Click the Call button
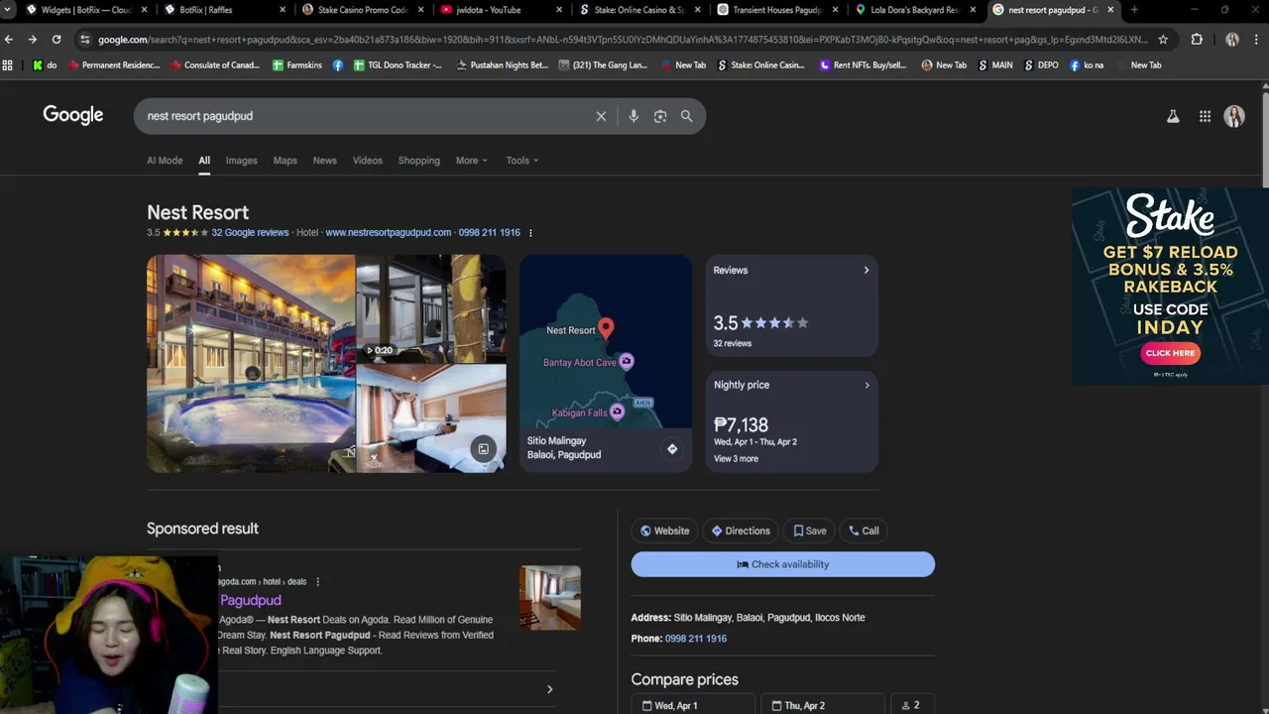This screenshot has height=714, width=1269. pyautogui.click(x=864, y=531)
